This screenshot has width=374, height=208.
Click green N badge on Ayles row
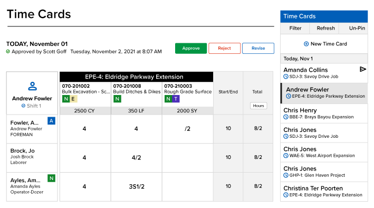click(x=51, y=178)
